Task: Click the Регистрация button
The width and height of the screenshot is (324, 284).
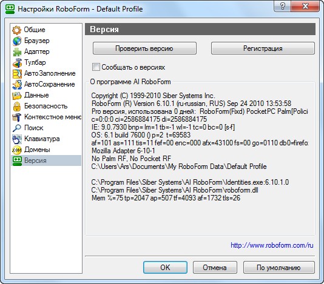Action: pos(263,48)
